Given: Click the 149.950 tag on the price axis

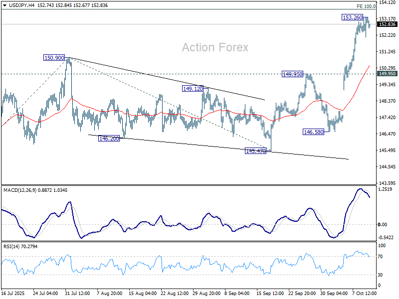Looking at the screenshot, I should (387, 74).
